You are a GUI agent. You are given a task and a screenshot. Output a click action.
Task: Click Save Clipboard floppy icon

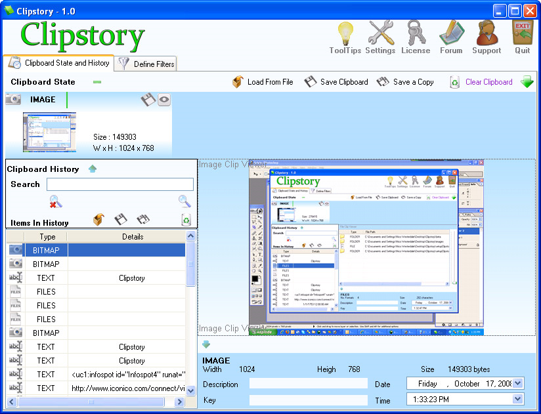(x=310, y=82)
